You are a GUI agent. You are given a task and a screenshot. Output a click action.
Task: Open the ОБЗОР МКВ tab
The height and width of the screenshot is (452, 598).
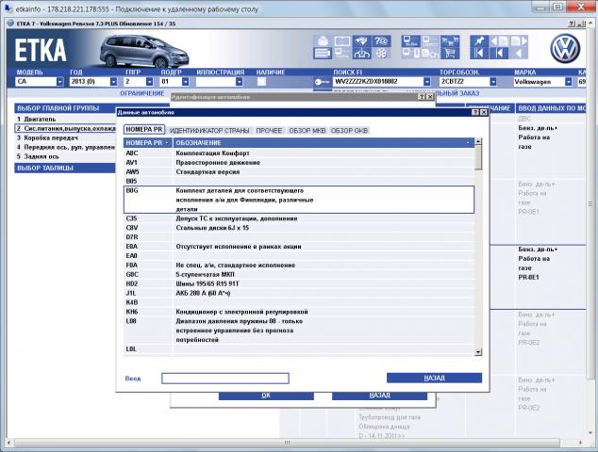click(x=307, y=131)
